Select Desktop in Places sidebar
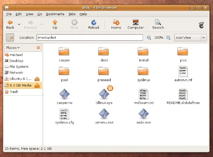Viewport: 213px width, 157px height. (23, 61)
